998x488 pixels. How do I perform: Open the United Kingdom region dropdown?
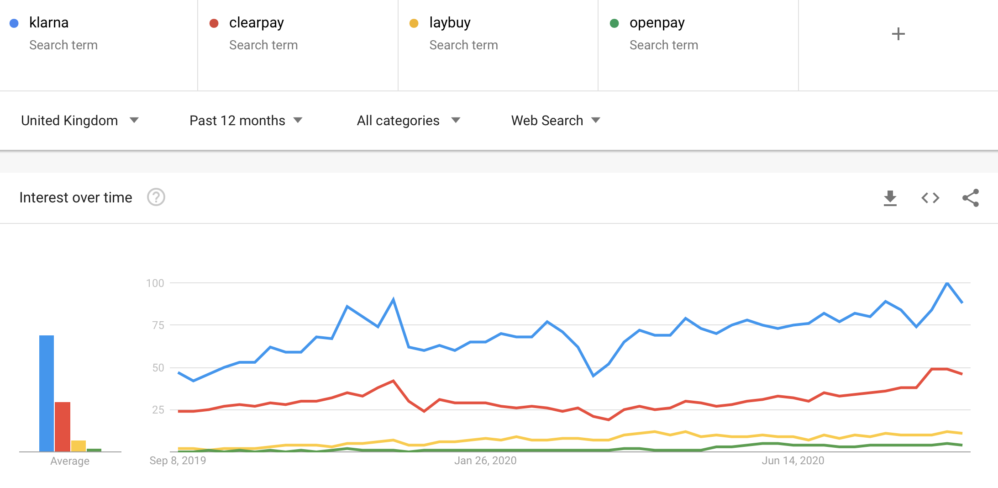[x=79, y=121]
